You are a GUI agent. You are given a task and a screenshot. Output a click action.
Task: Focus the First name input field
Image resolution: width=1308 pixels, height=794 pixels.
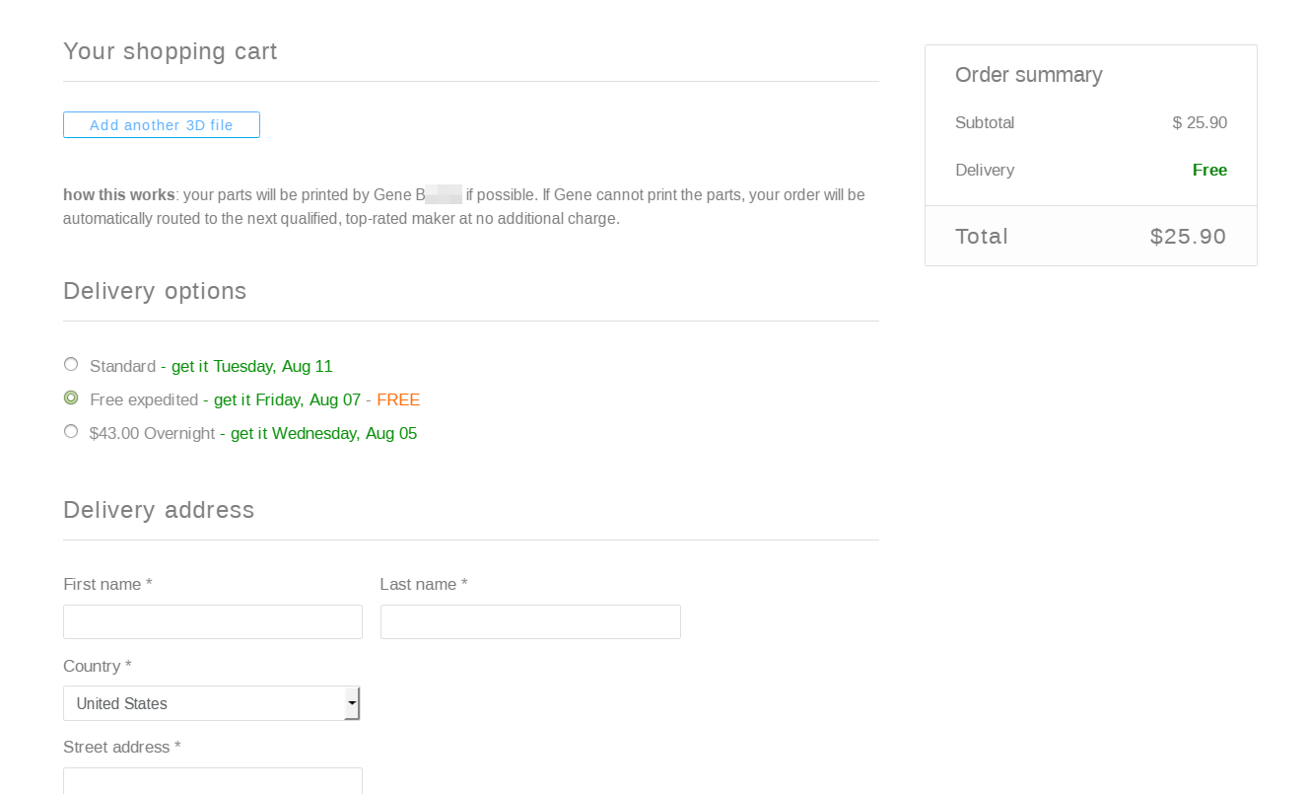[x=213, y=621]
